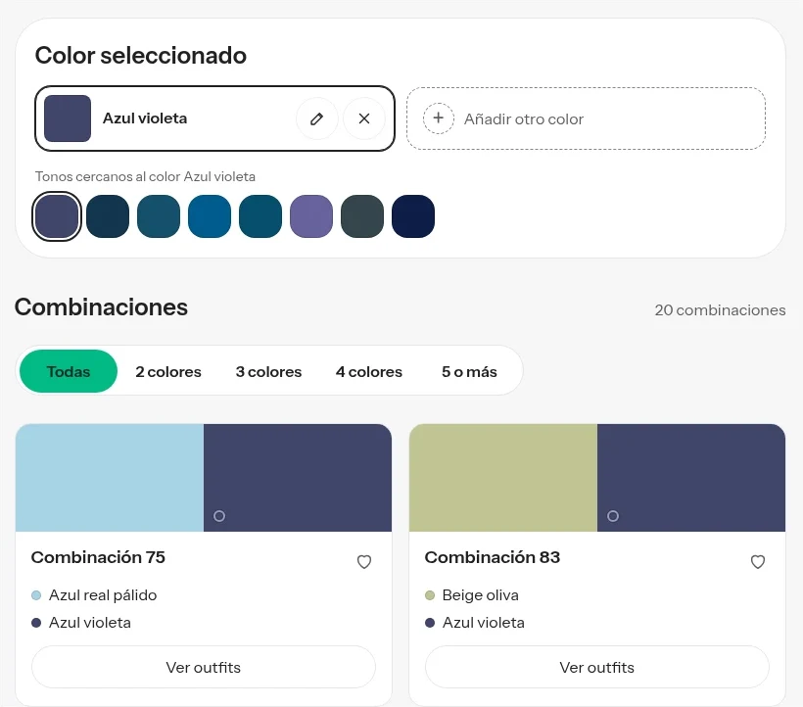Viewport: 803px width, 707px height.
Task: Click the Combinación 75 title
Action: (98, 557)
